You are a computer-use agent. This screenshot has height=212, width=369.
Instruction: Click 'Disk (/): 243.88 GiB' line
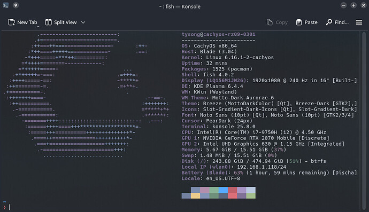[x=253, y=161]
